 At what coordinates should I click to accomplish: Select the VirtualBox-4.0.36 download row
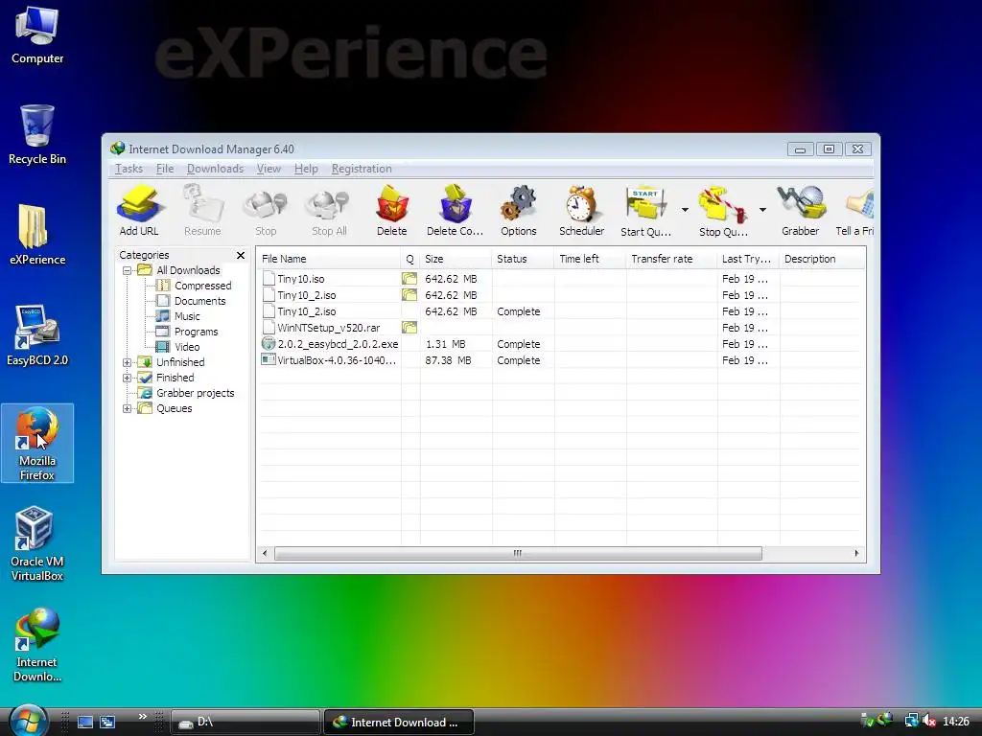[560, 360]
